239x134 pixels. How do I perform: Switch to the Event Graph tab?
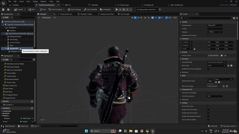pos(124,14)
